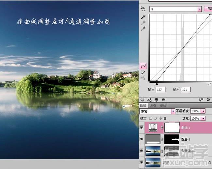Select the on-image adjustment hand tool
The height and width of the screenshot is (169, 212).
pyautogui.click(x=143, y=9)
